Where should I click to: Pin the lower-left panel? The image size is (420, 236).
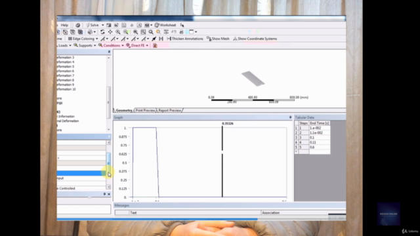[x=104, y=194]
